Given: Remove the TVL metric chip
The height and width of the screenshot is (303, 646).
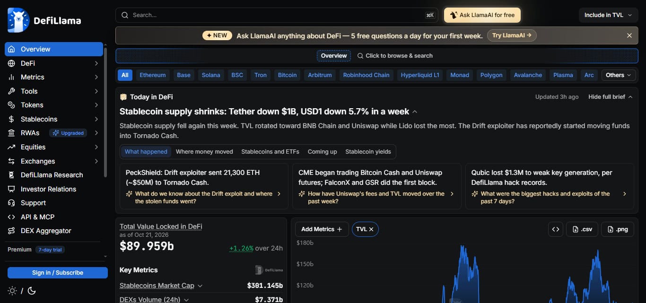Looking at the screenshot, I should [x=371, y=229].
